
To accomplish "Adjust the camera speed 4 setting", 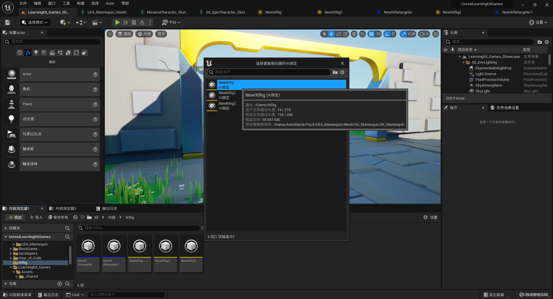I will pyautogui.click(x=424, y=34).
